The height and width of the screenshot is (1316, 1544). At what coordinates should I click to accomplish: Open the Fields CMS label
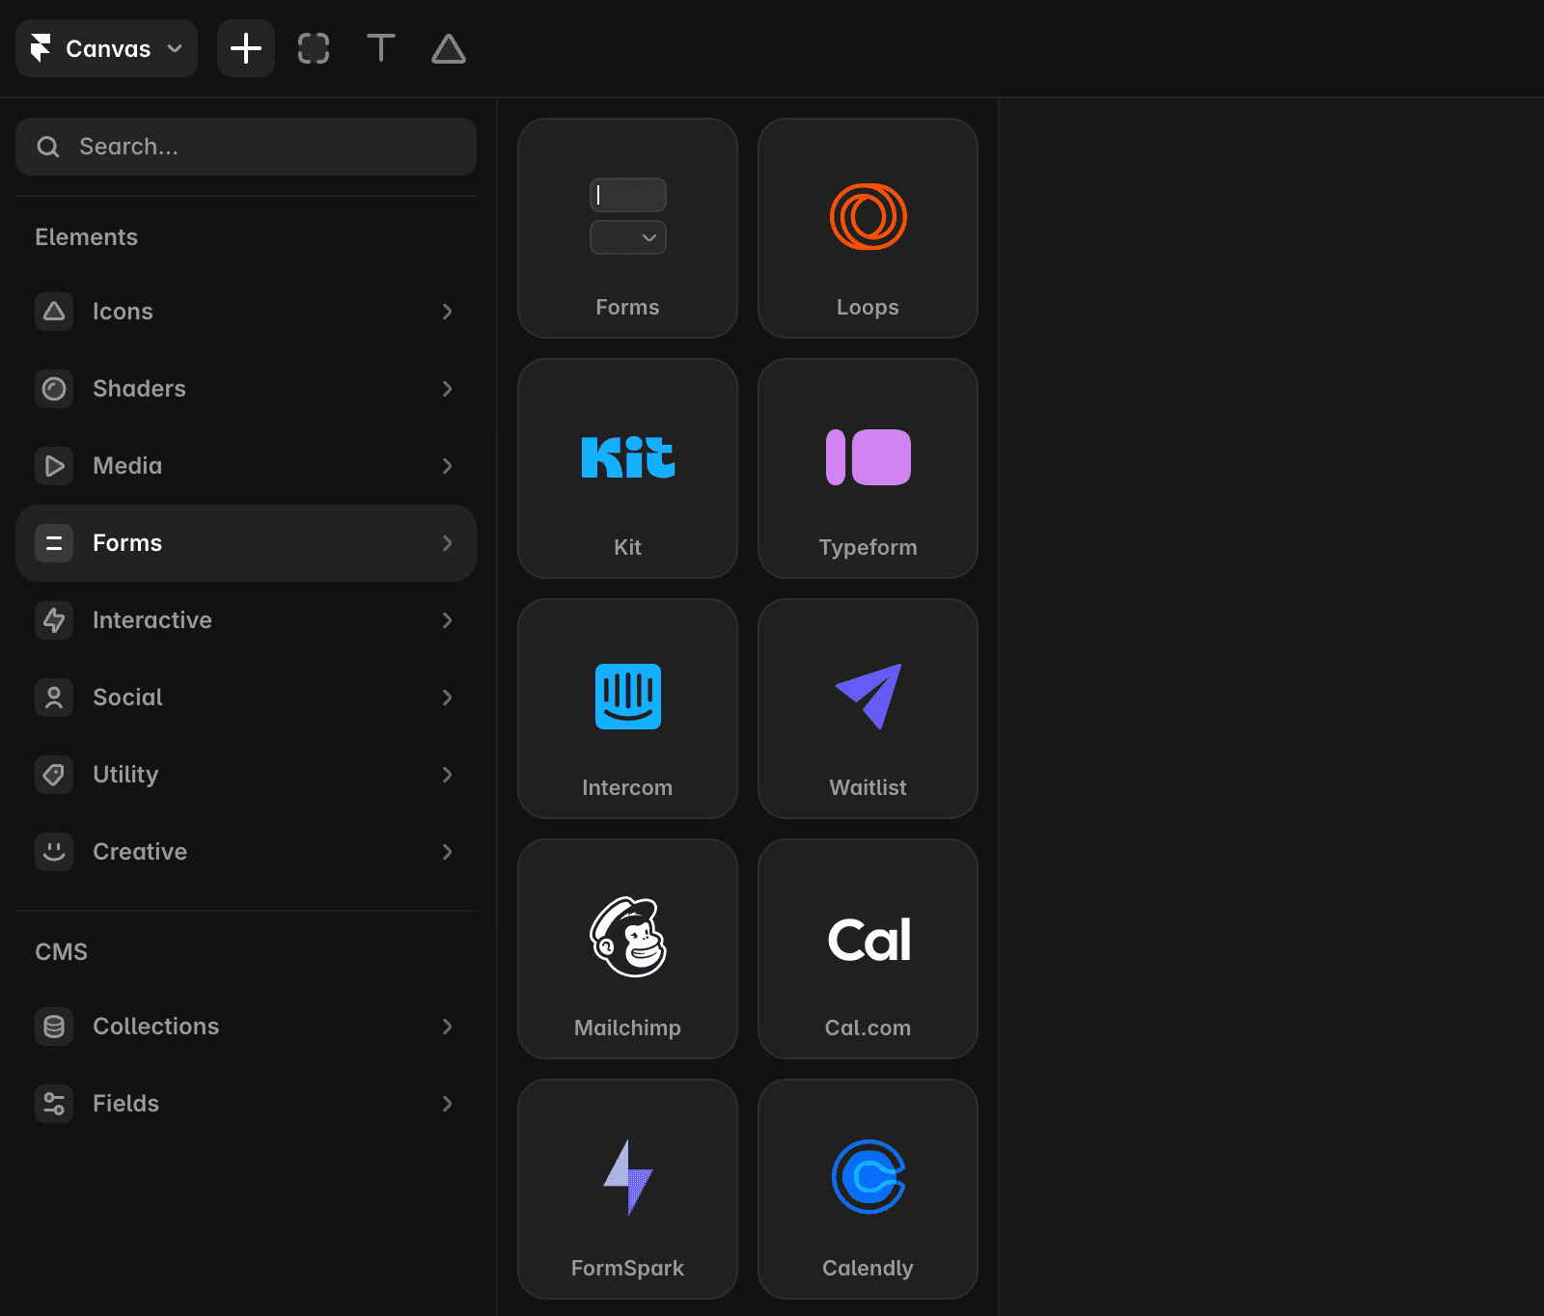coord(125,1104)
